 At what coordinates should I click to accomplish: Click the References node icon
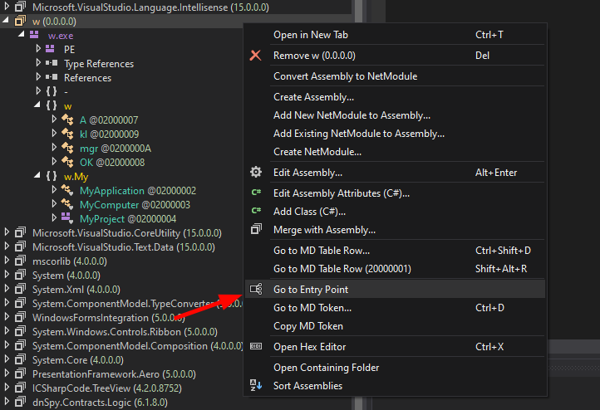(x=52, y=77)
